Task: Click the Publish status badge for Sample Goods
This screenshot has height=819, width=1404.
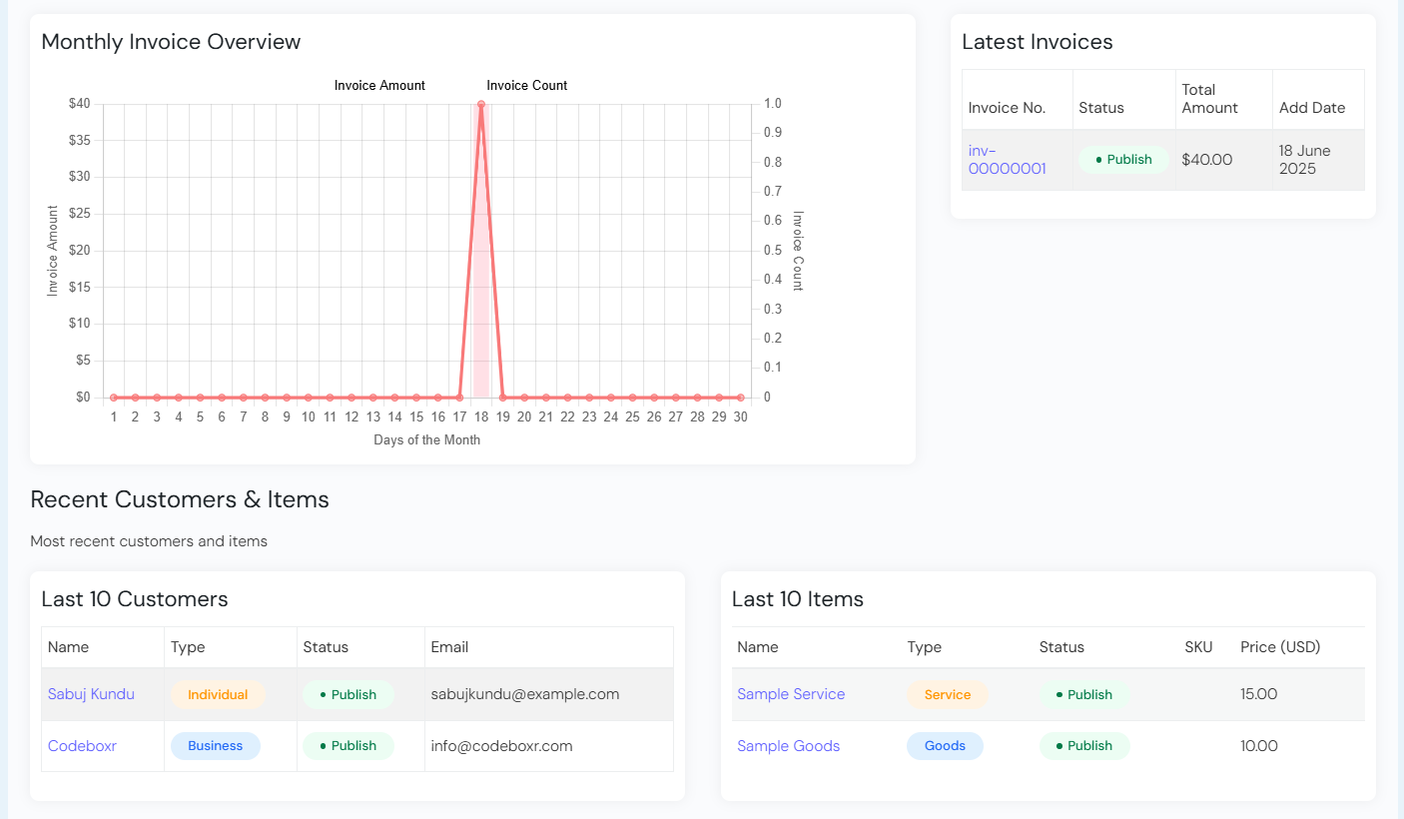Action: (1083, 746)
